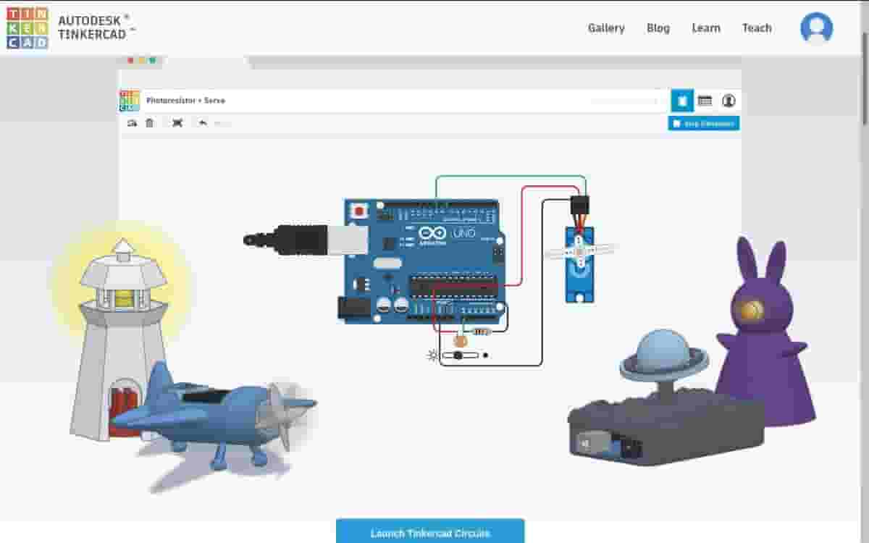Open the component list view icon
Image resolution: width=869 pixels, height=543 pixels.
(705, 101)
